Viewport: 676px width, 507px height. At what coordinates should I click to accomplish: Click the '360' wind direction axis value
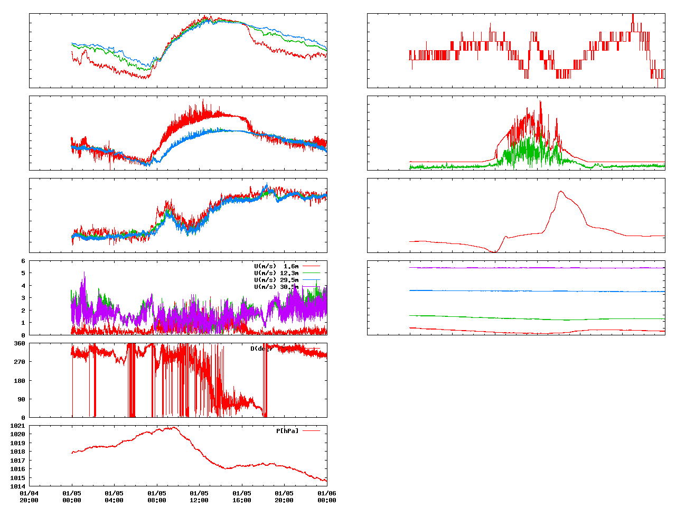[x=20, y=343]
